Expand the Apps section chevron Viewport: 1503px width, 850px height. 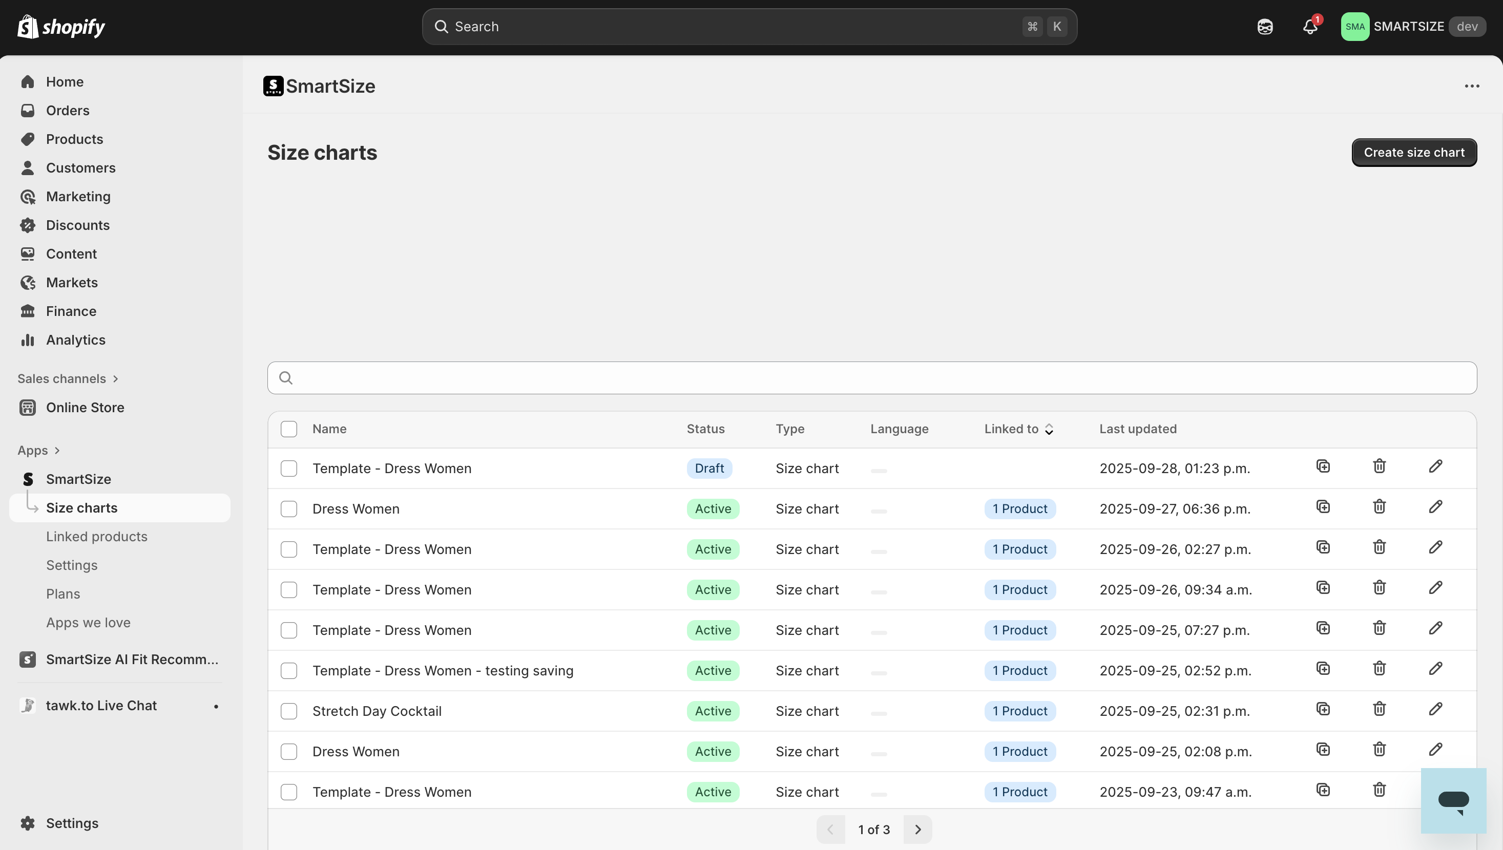pos(57,451)
